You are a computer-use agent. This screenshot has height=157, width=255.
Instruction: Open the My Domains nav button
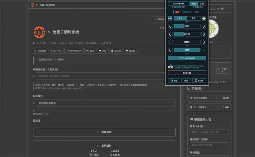41,51
